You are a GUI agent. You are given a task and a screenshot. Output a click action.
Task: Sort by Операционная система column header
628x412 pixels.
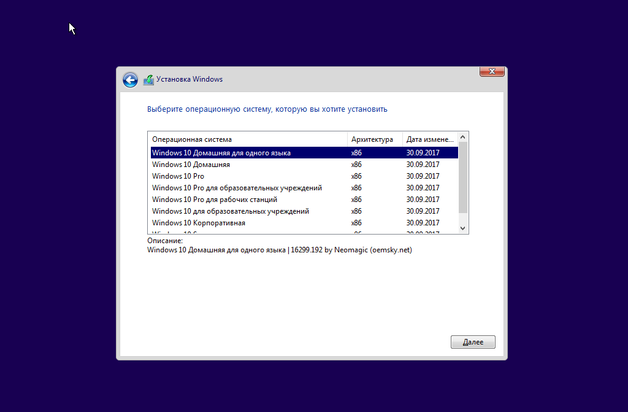[x=248, y=139]
